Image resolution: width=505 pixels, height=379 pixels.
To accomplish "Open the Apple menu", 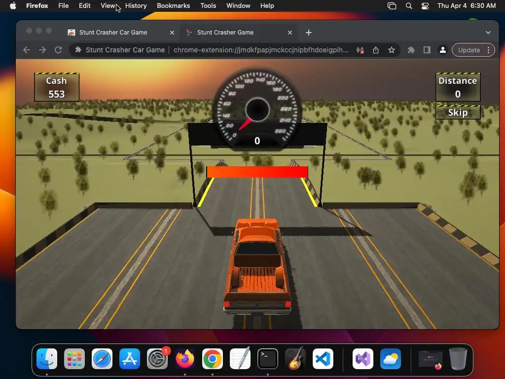I will (x=13, y=6).
